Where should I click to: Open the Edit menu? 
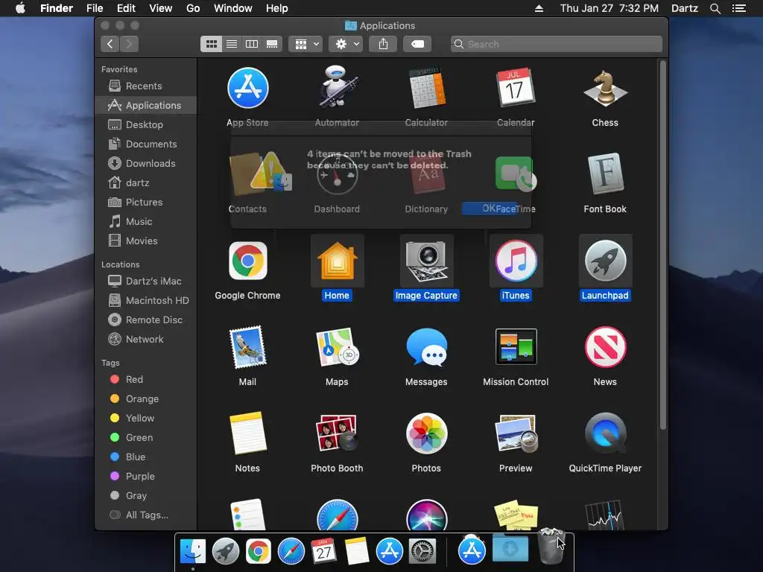126,8
